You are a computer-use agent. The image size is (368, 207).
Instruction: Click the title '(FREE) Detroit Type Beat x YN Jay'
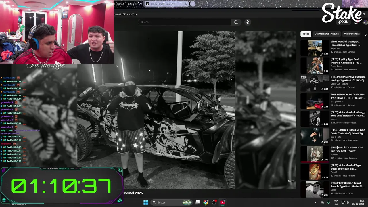346,149
